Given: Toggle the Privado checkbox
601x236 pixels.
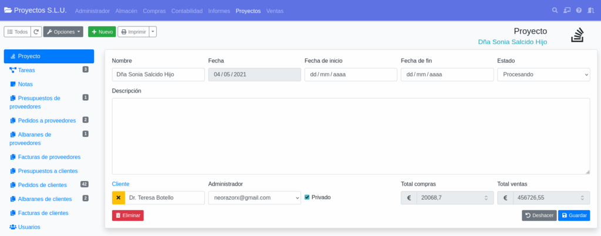Looking at the screenshot, I should pyautogui.click(x=307, y=197).
